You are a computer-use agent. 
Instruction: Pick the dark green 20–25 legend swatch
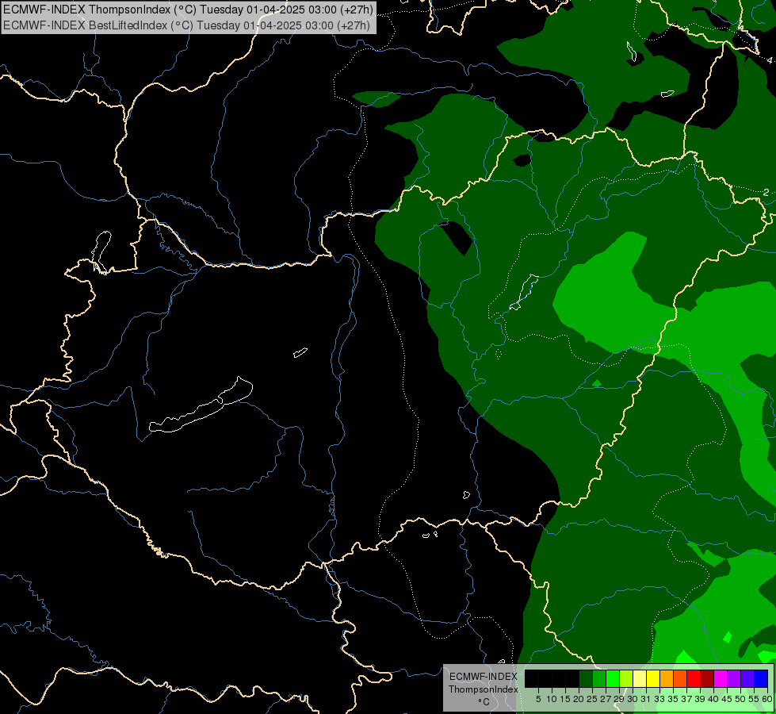point(586,679)
